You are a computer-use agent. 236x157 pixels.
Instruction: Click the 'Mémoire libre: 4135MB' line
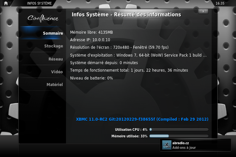(x=91, y=32)
